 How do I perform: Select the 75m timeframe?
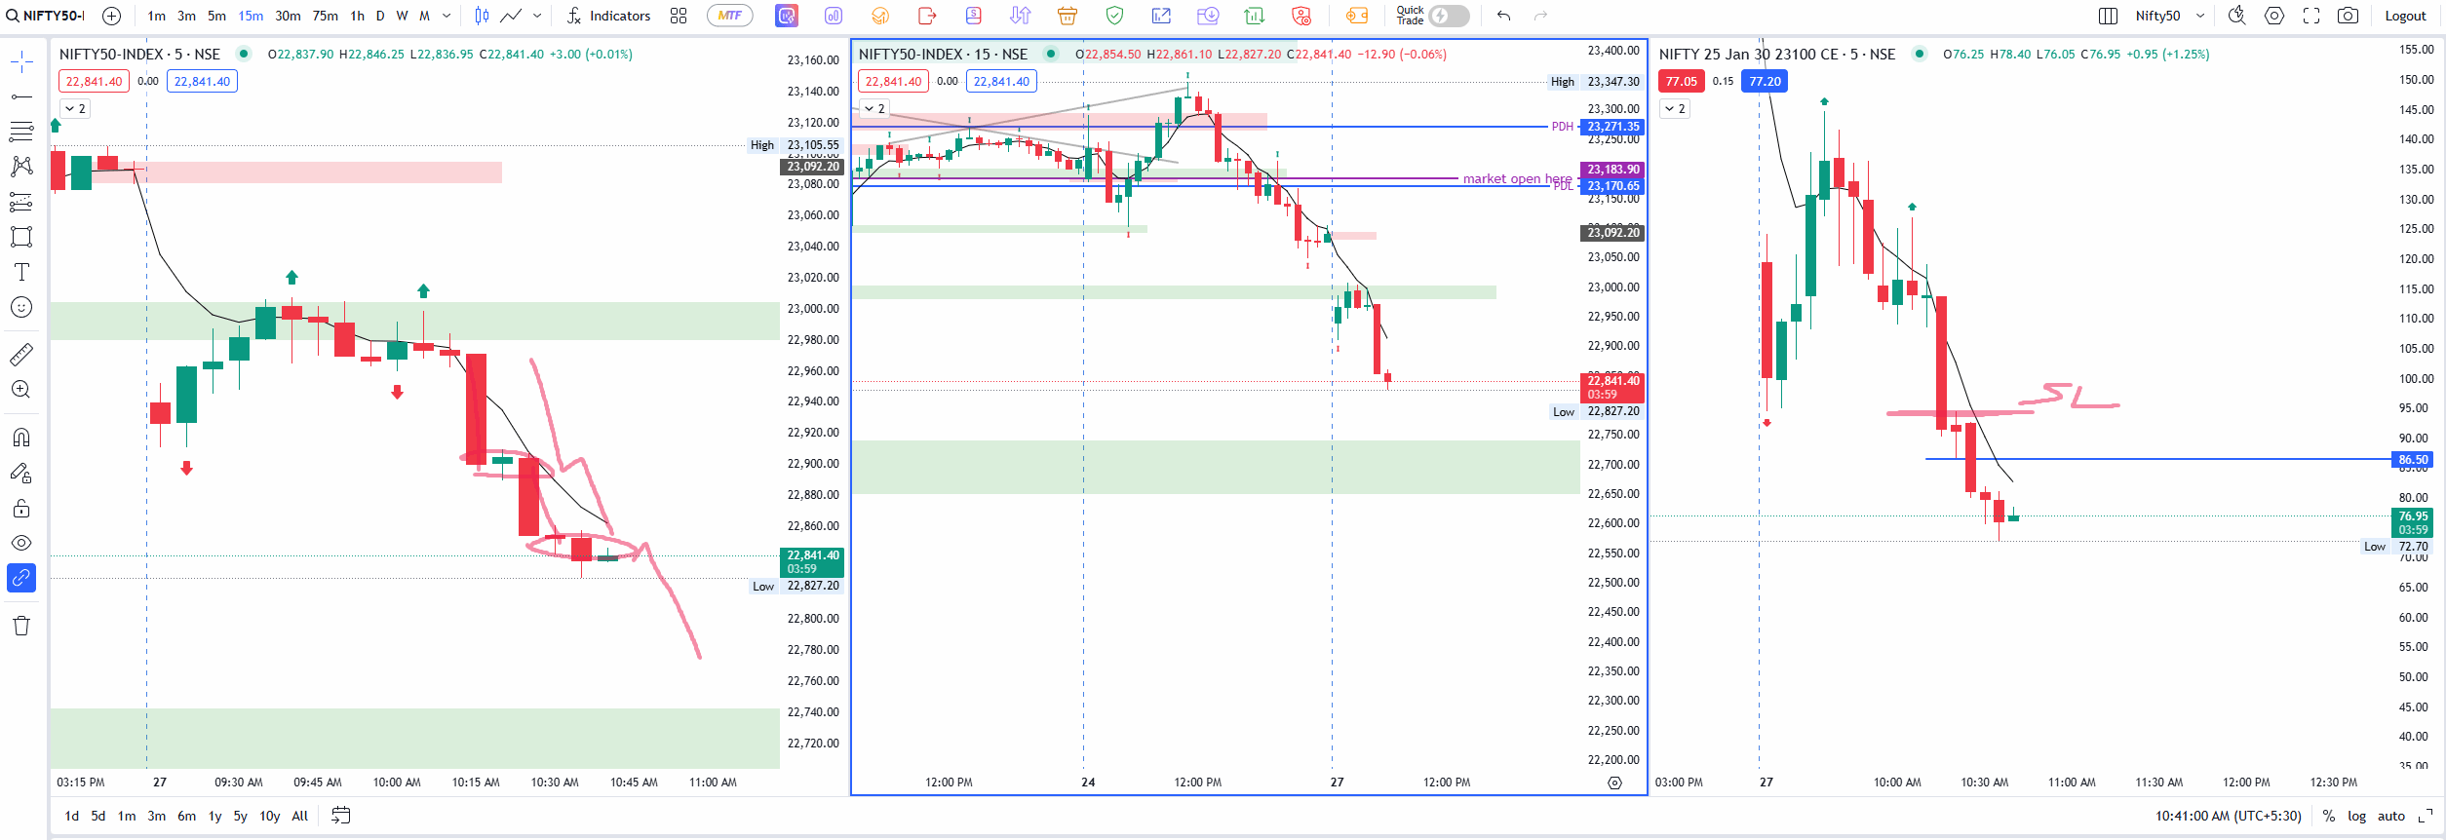(x=326, y=16)
